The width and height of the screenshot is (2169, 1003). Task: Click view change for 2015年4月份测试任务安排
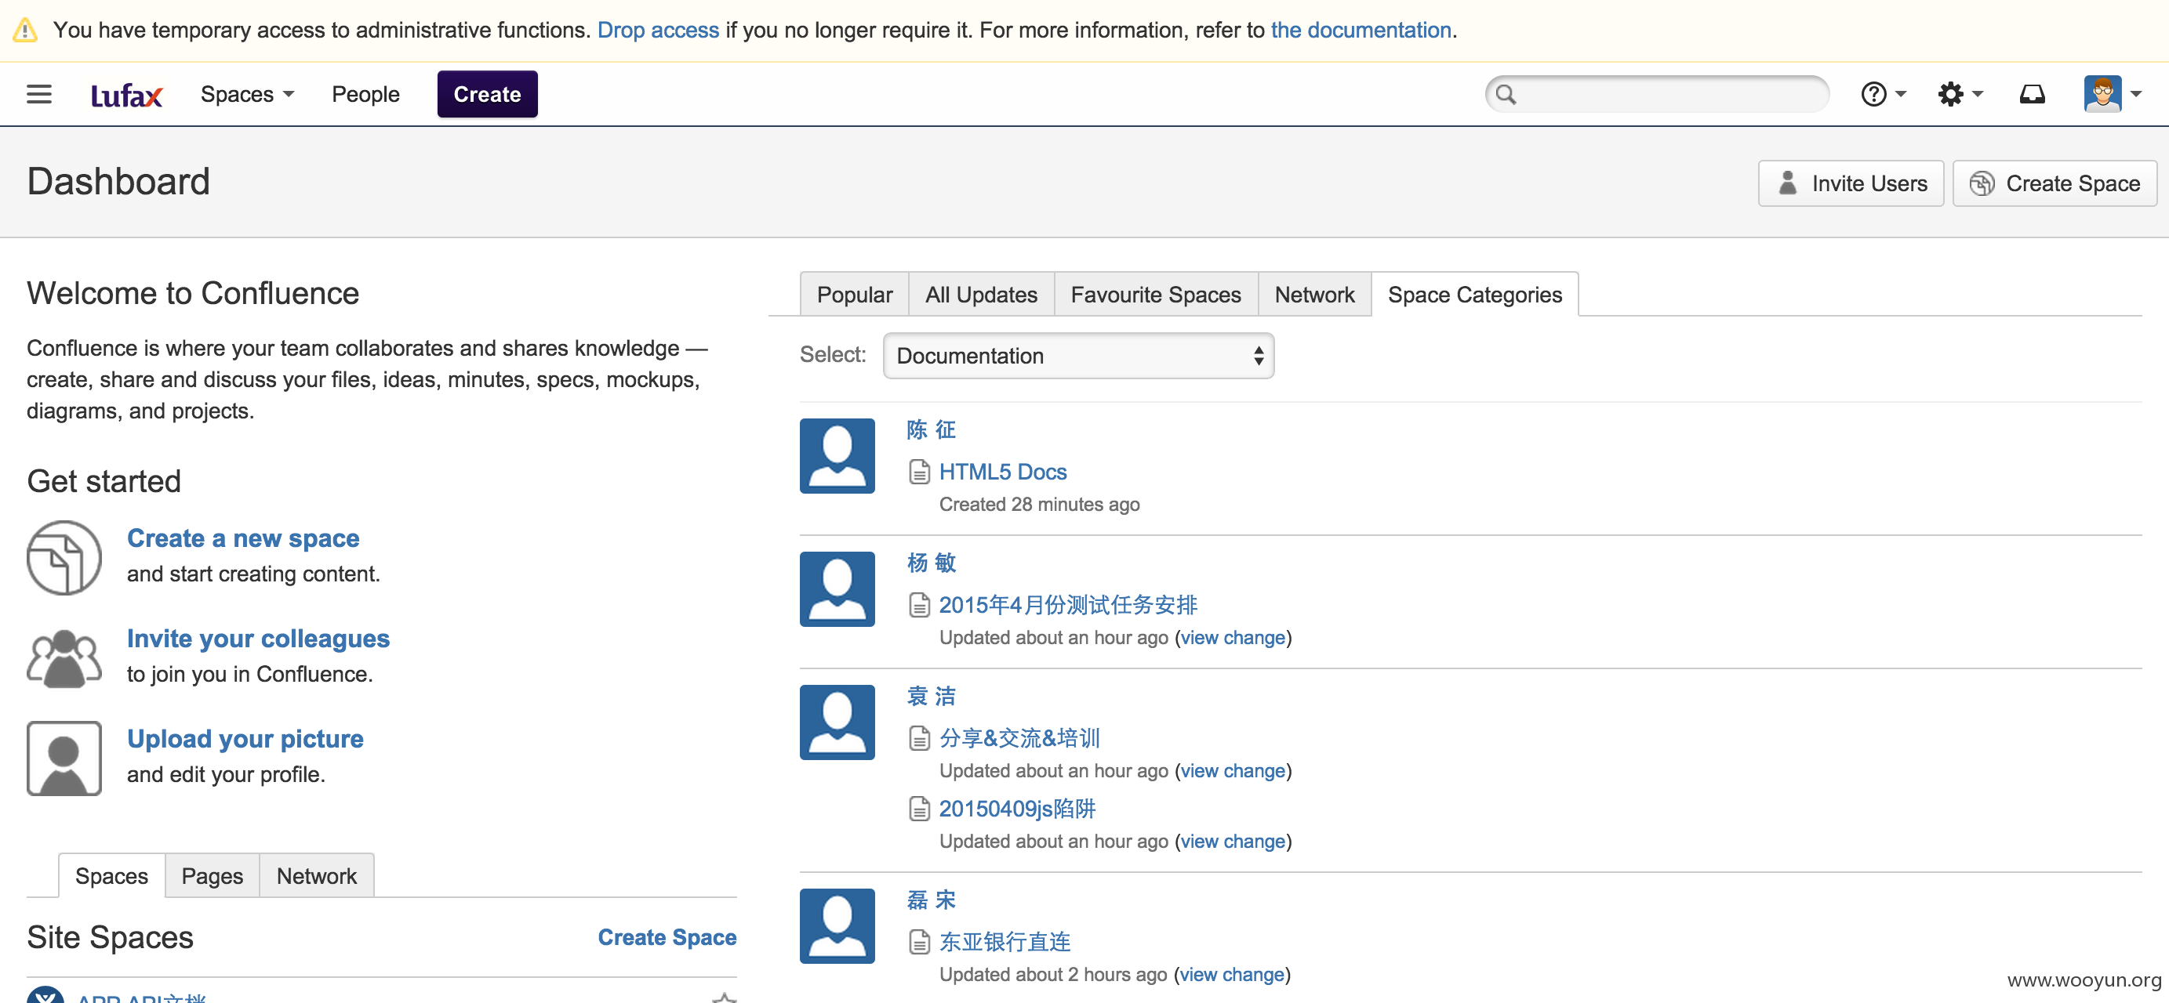click(x=1233, y=638)
